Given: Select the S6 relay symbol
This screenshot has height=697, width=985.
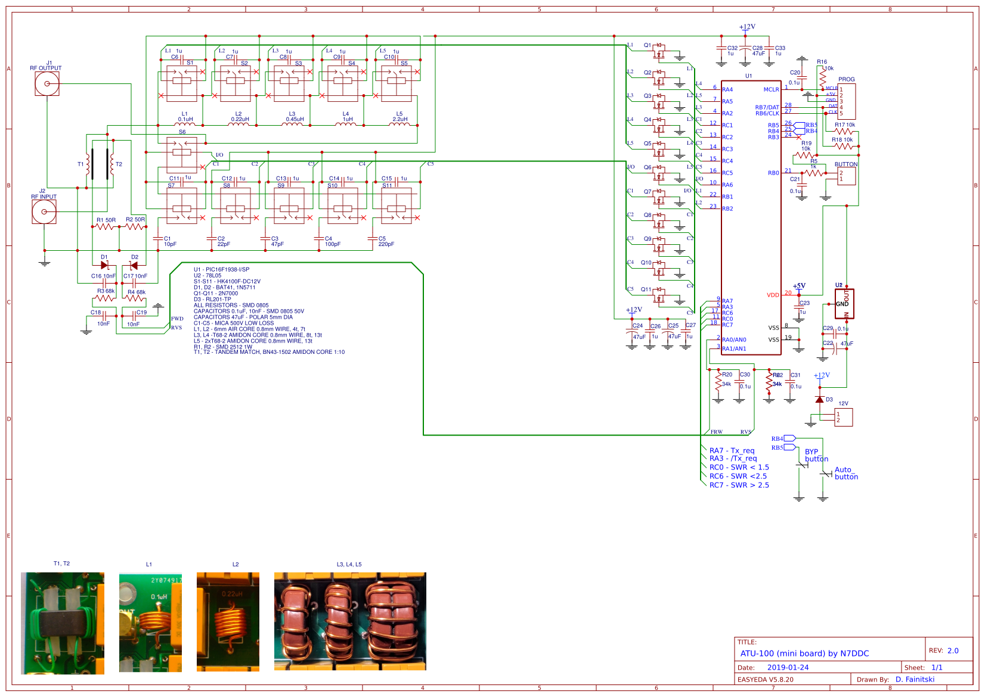Looking at the screenshot, I should click(x=182, y=151).
